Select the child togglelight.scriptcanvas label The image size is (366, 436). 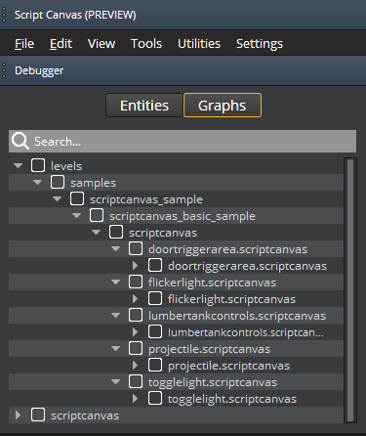(x=232, y=399)
